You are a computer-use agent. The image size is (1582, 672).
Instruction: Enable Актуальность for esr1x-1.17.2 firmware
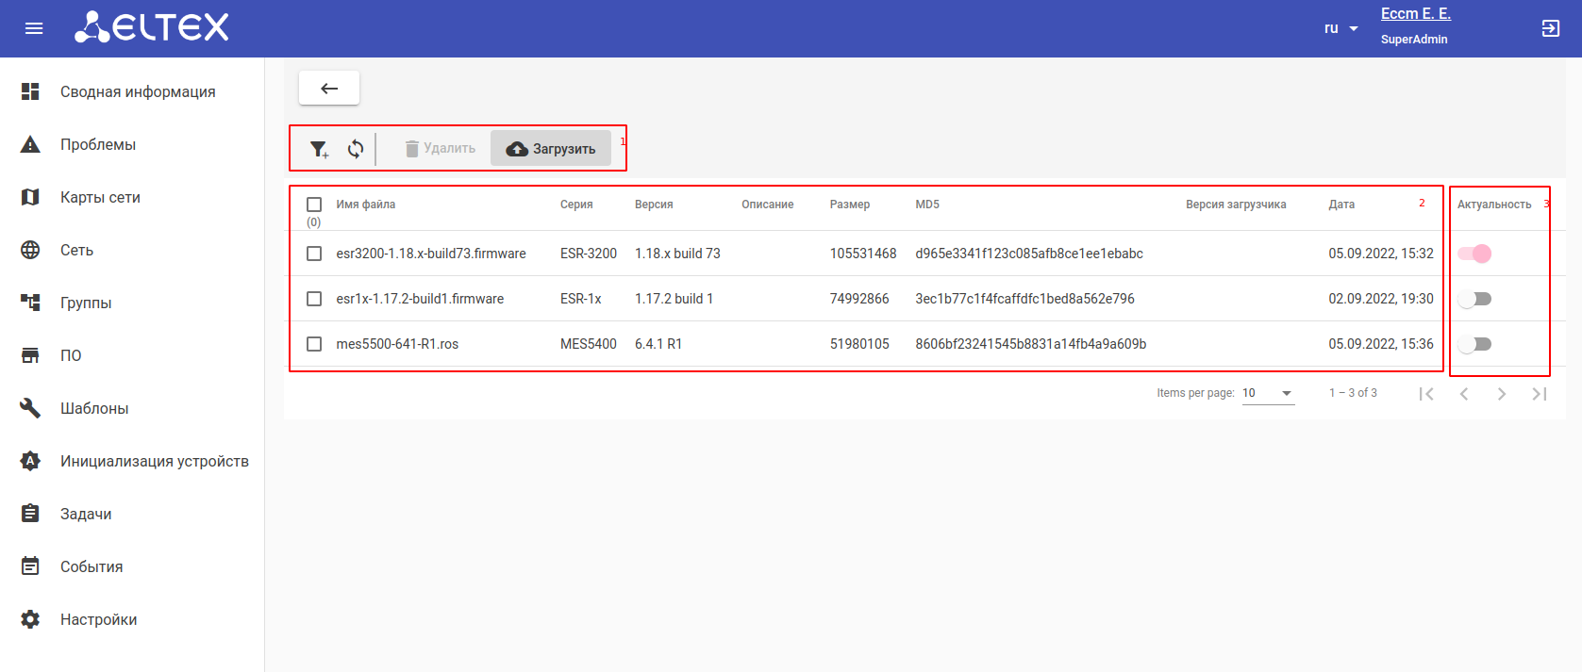(1474, 299)
